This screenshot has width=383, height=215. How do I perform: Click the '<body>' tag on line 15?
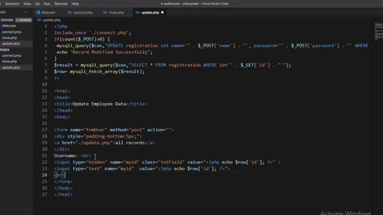coord(62,117)
